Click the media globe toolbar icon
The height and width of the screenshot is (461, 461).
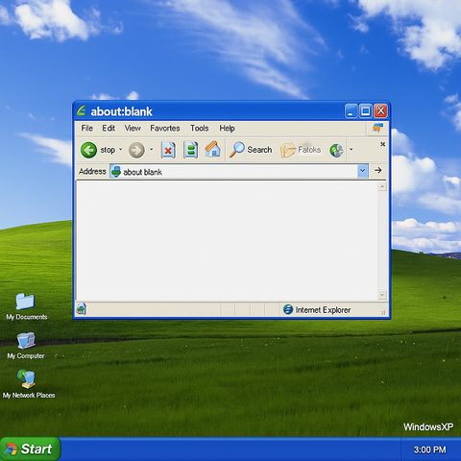click(x=336, y=150)
